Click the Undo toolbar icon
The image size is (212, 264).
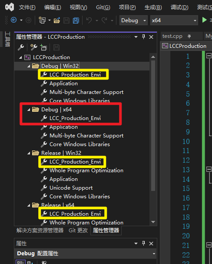[89, 20]
